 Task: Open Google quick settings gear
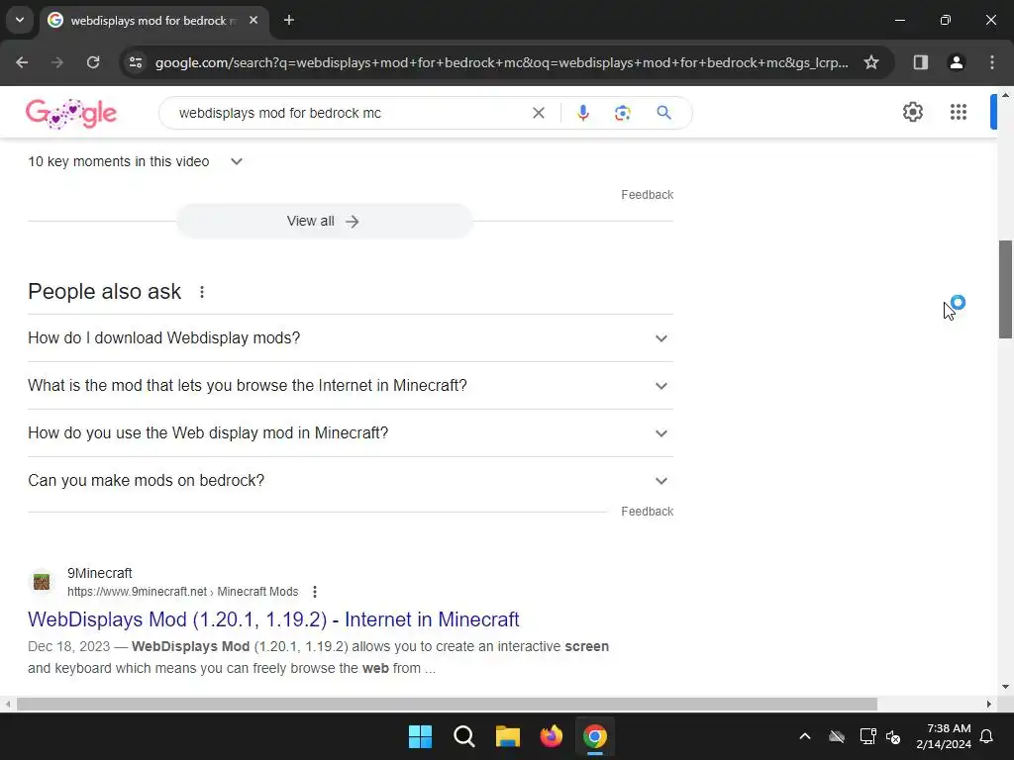912,112
